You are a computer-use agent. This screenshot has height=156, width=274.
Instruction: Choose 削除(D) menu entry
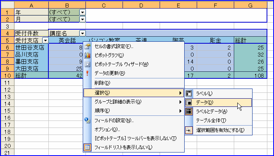133,83
